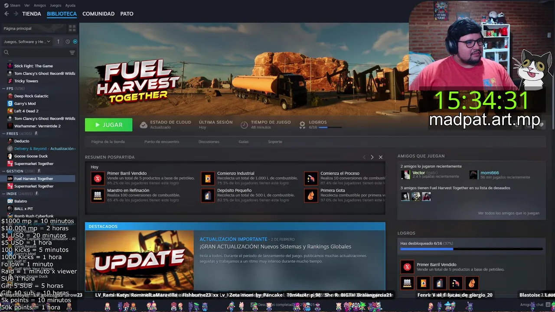This screenshot has height=312, width=555.
Task: Switch library to grid view icon
Action: pyautogui.click(x=72, y=28)
